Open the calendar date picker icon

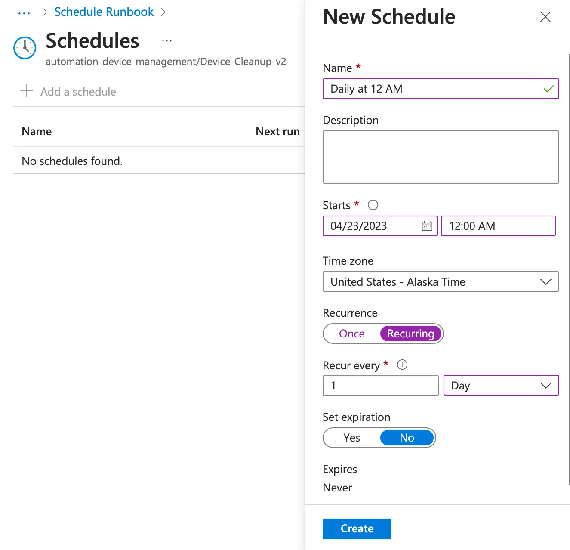427,226
